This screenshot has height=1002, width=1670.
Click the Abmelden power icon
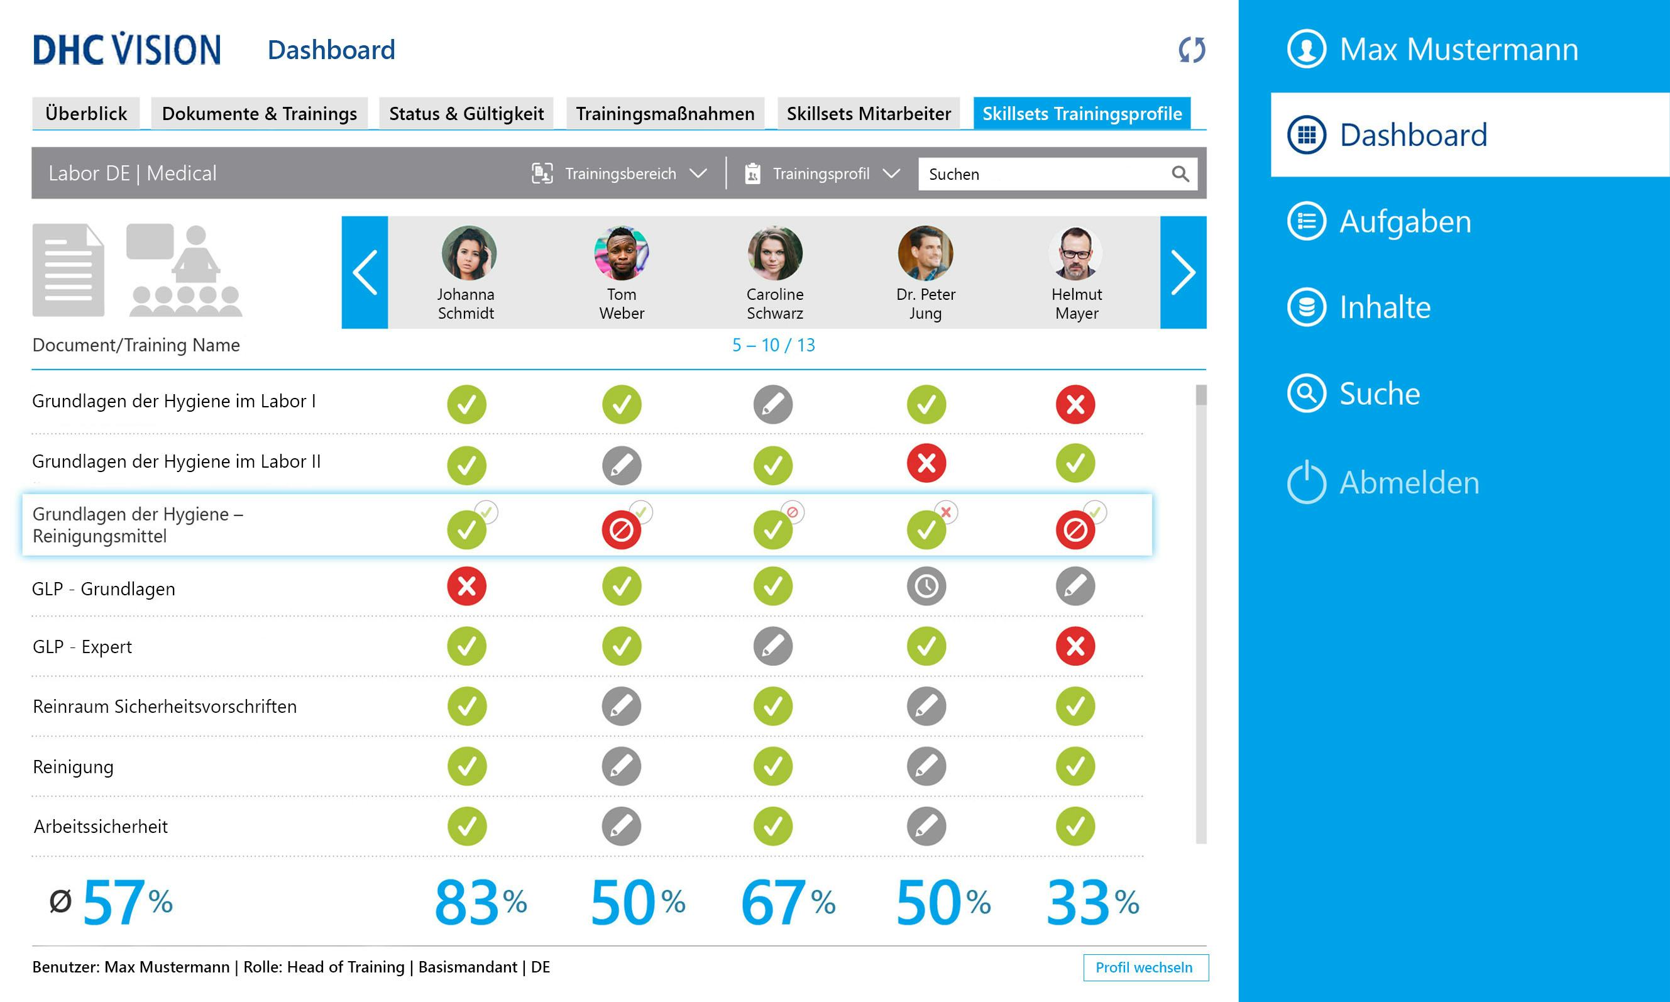pos(1307,483)
